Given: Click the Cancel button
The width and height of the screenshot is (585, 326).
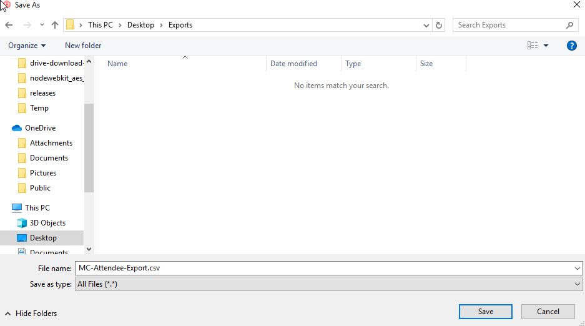Looking at the screenshot, I should tap(548, 312).
